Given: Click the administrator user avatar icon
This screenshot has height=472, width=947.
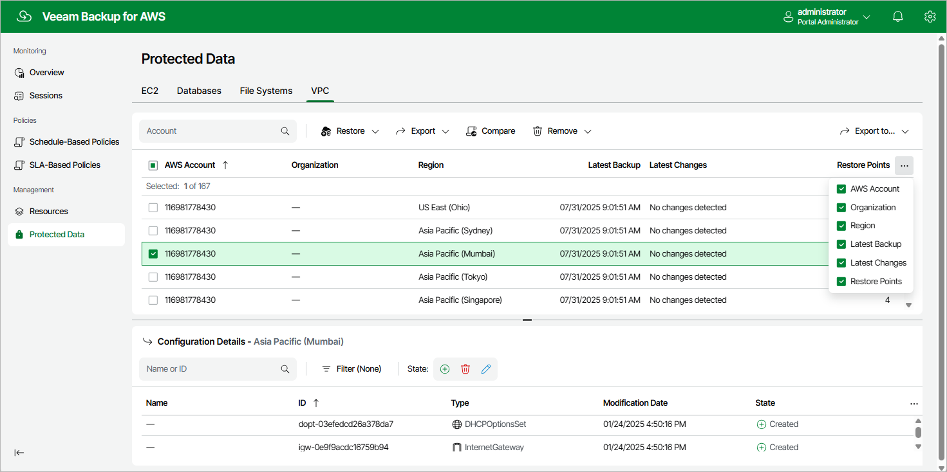Looking at the screenshot, I should 788,17.
